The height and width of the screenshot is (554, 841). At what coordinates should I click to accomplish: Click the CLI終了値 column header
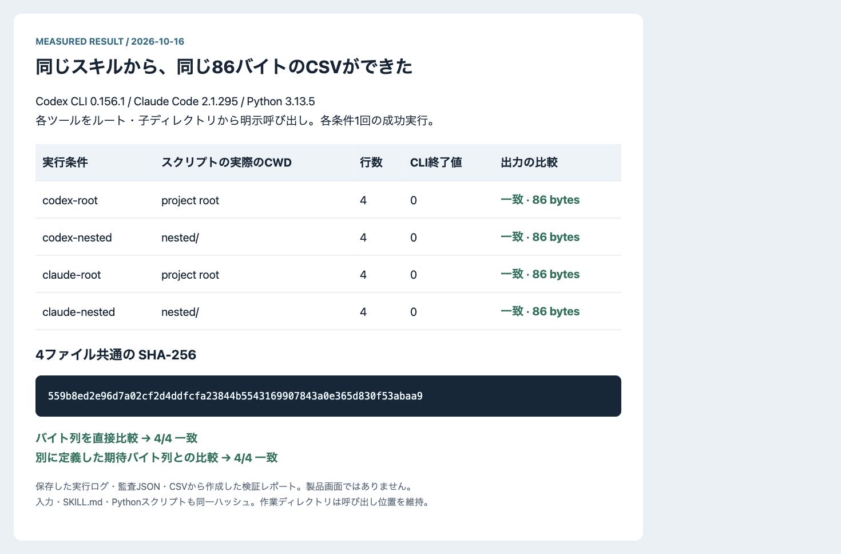click(436, 163)
